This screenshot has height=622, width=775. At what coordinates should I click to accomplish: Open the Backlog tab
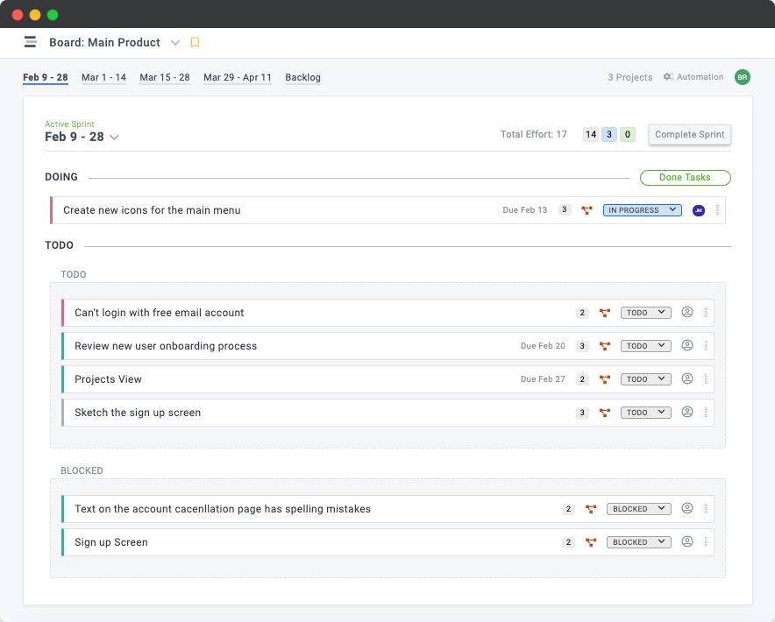pyautogui.click(x=303, y=78)
